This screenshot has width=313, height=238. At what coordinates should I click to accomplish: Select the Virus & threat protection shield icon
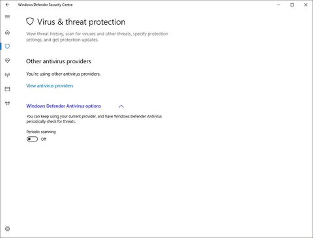(x=7, y=46)
